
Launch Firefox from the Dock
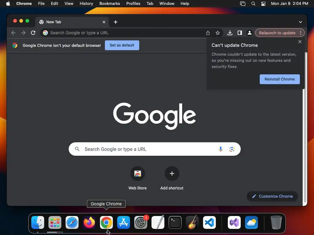[x=89, y=222]
